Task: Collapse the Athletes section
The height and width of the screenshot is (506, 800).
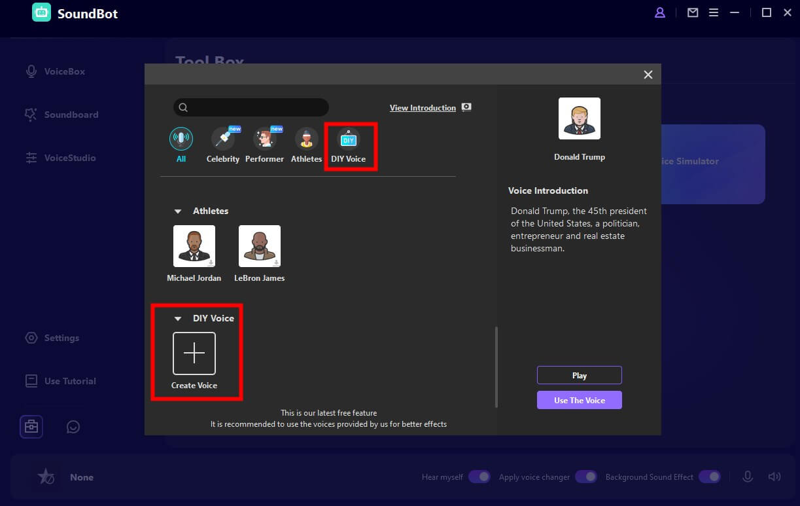Action: pyautogui.click(x=177, y=211)
